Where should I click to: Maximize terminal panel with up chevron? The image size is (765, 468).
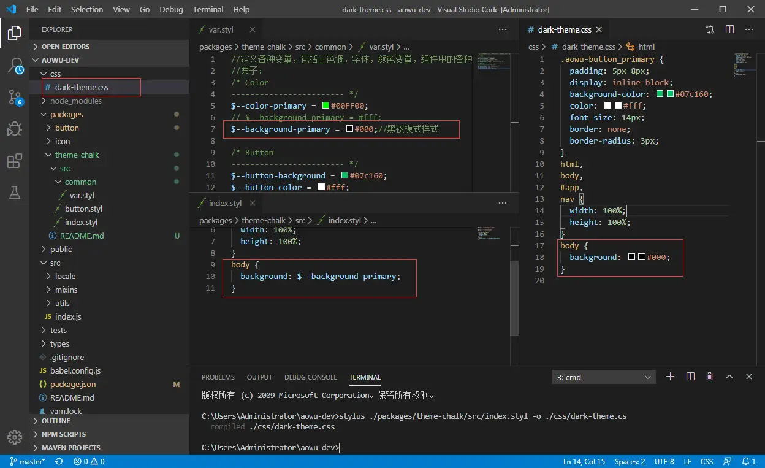(x=729, y=377)
